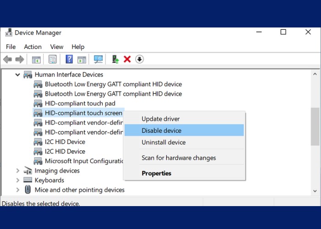
Task: Click the vertical scrollbar down arrow
Action: 315,191
